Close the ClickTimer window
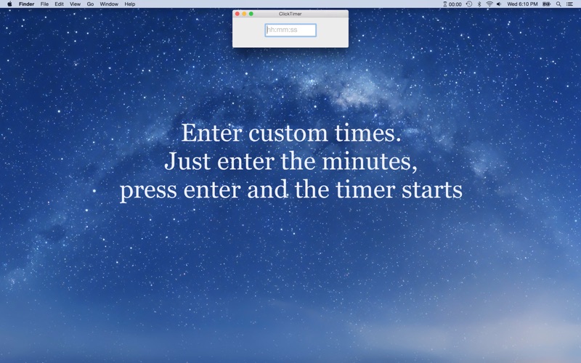The height and width of the screenshot is (363, 581). 237,14
